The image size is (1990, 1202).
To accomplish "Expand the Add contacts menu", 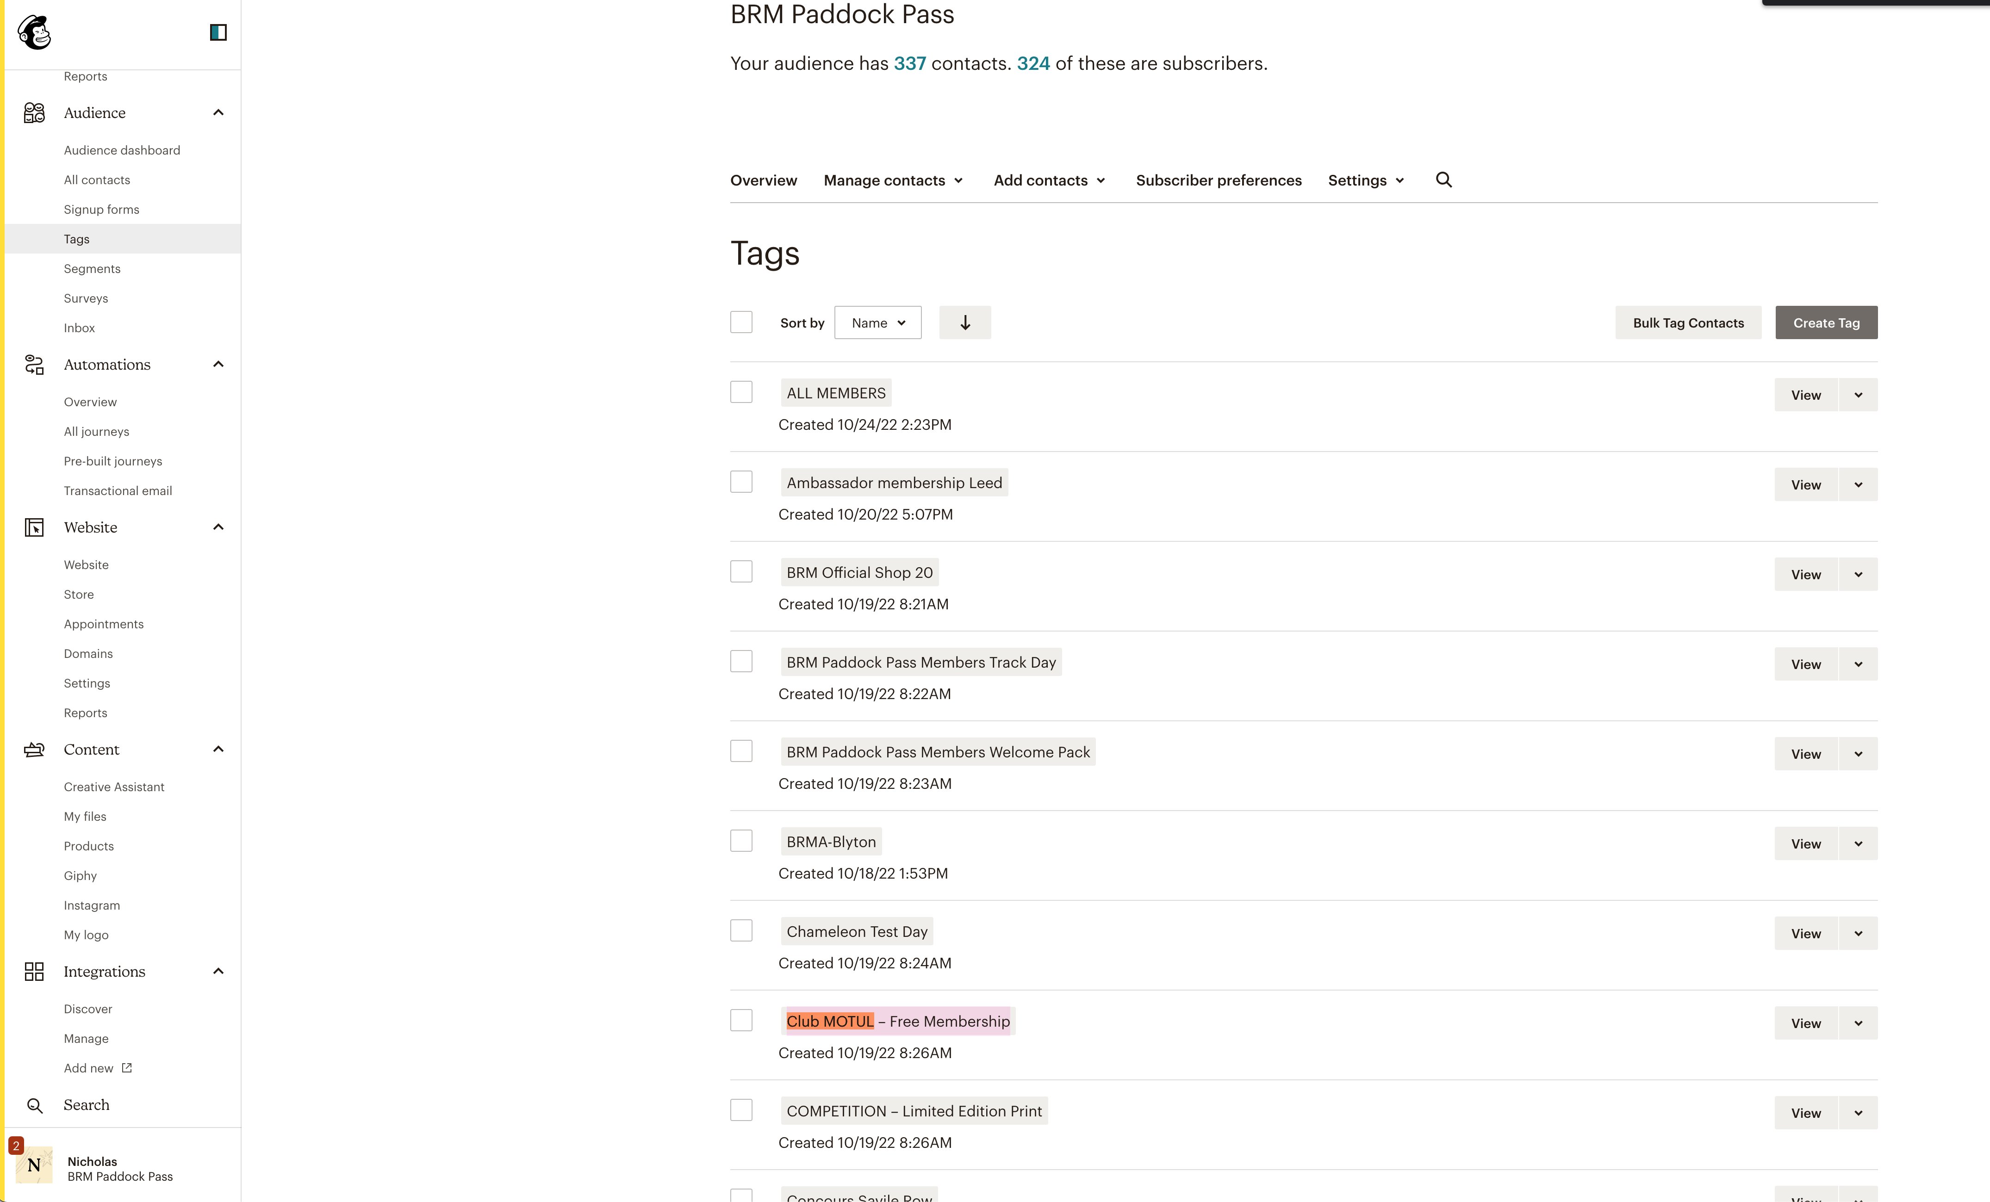I will 1050,180.
